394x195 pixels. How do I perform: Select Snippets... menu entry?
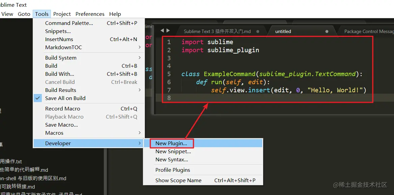point(89,31)
